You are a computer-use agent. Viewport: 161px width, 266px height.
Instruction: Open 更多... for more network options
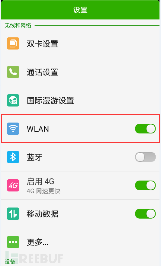37,242
